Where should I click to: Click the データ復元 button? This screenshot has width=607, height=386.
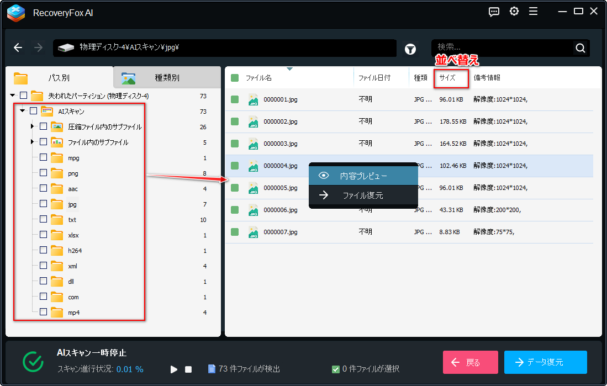(x=546, y=362)
